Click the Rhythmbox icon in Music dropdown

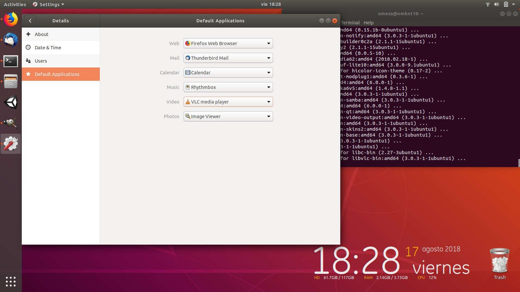click(x=188, y=87)
